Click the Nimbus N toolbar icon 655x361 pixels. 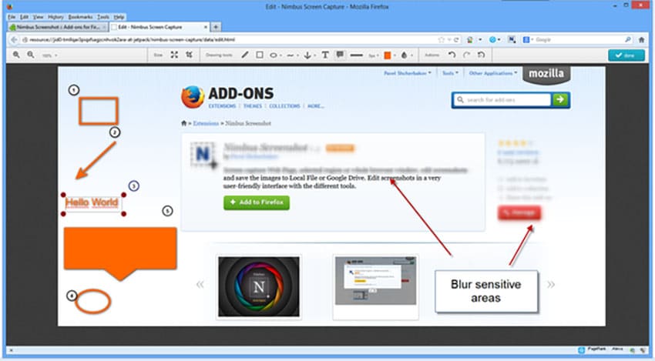512,40
